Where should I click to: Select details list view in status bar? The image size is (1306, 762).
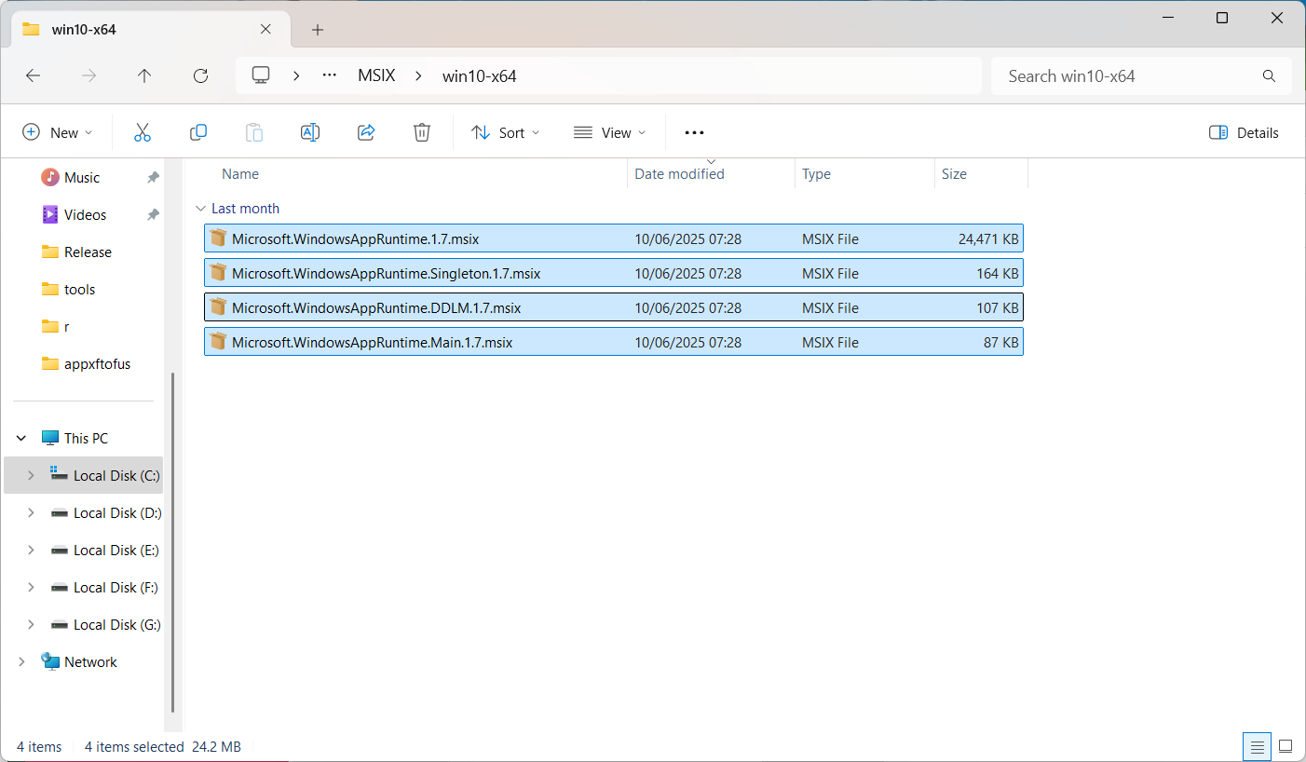click(1257, 746)
